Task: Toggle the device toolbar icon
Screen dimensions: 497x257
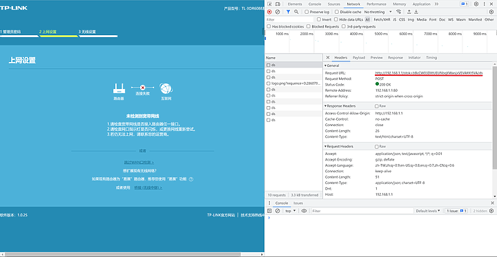Action: 277,4
